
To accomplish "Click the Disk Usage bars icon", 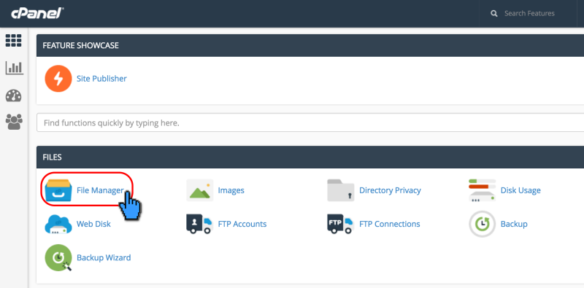I will (x=482, y=190).
